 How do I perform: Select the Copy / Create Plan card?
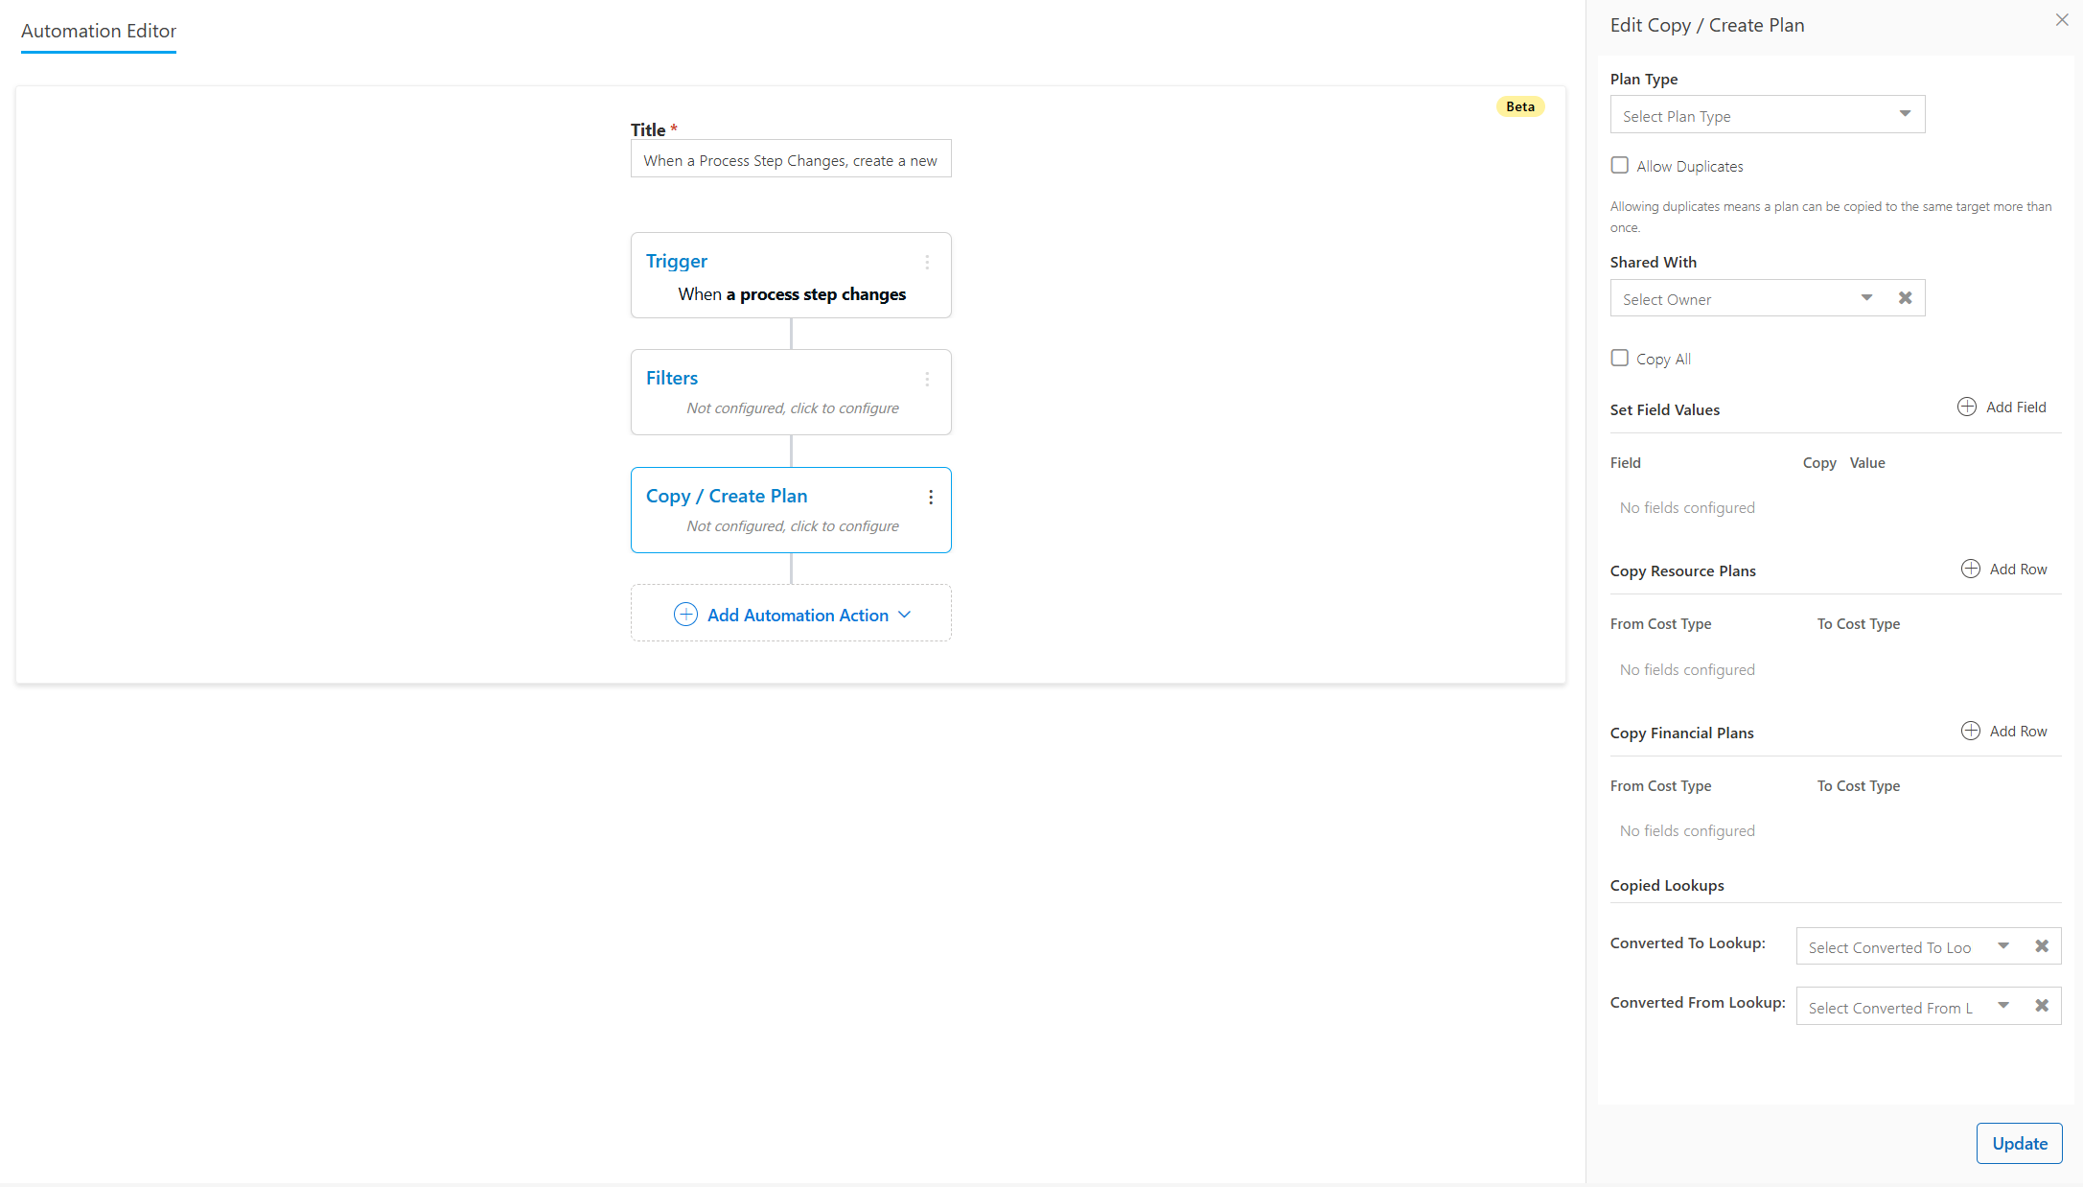791,510
